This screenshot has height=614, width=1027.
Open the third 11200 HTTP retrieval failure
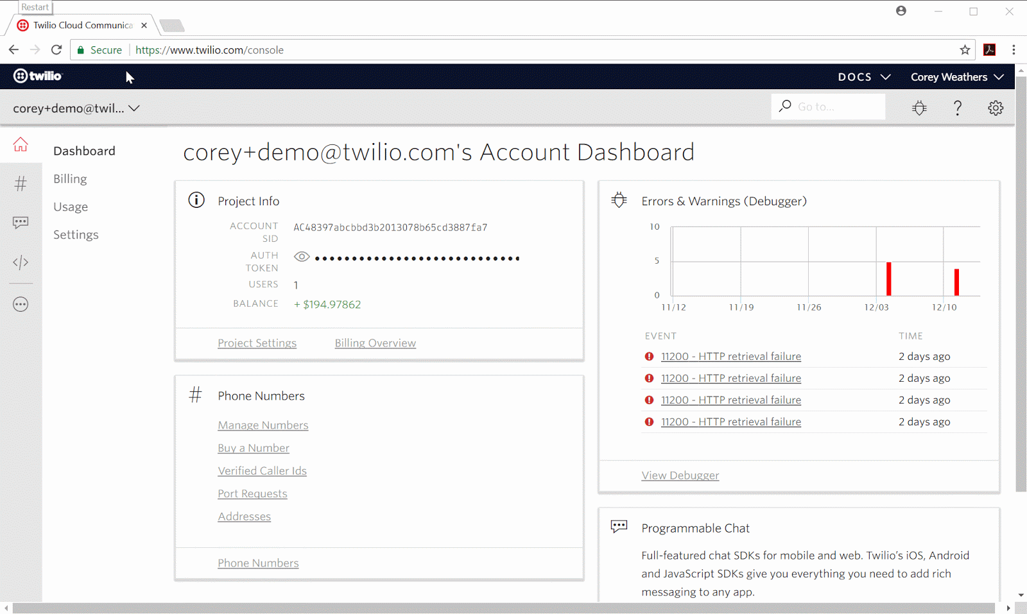pyautogui.click(x=731, y=400)
